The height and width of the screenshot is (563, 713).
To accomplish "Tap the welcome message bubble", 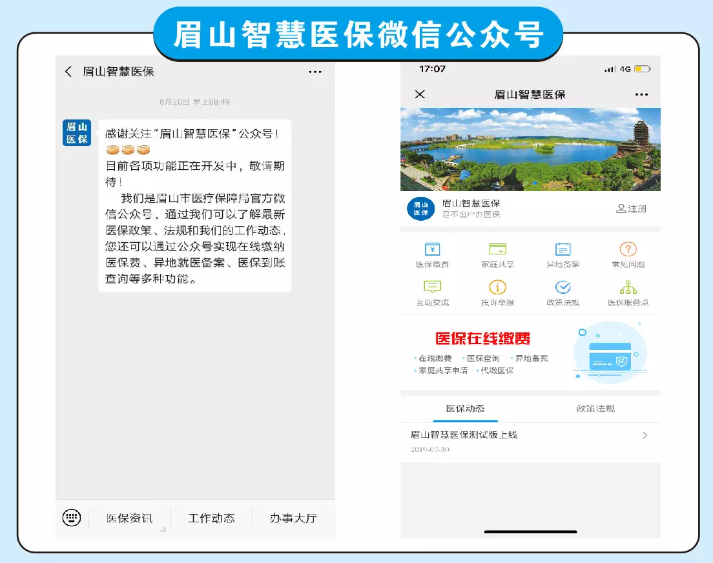I will click(194, 205).
